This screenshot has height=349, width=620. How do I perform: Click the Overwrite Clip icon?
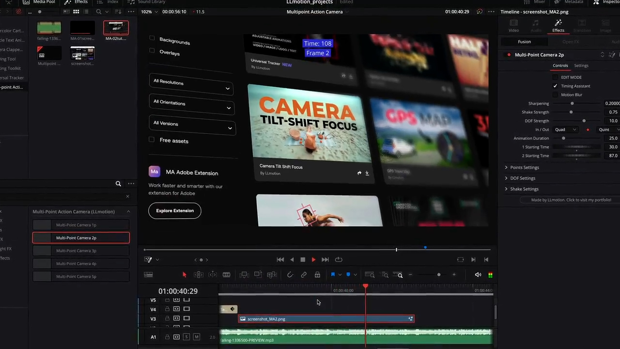(258, 275)
